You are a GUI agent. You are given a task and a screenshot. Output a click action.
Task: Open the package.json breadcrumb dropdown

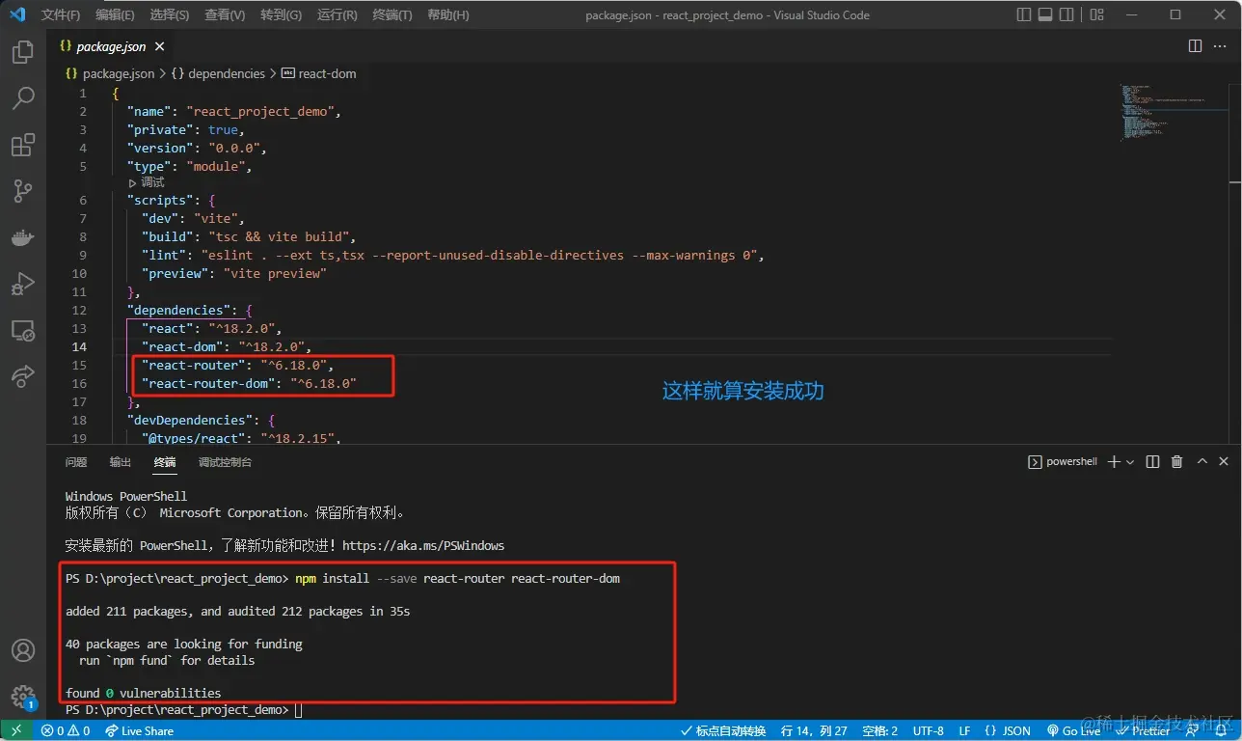pyautogui.click(x=110, y=73)
